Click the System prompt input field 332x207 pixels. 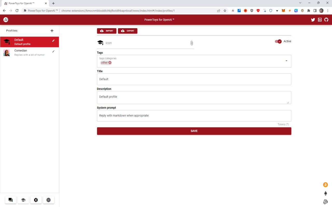[x=194, y=116]
